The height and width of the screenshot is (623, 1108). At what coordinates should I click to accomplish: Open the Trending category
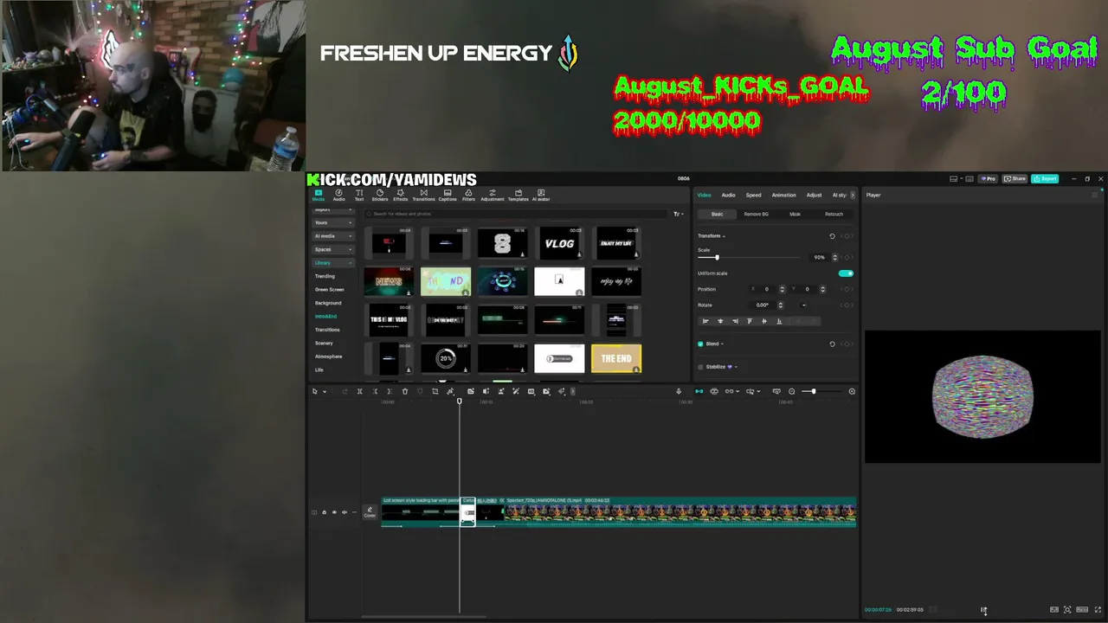pyautogui.click(x=325, y=276)
